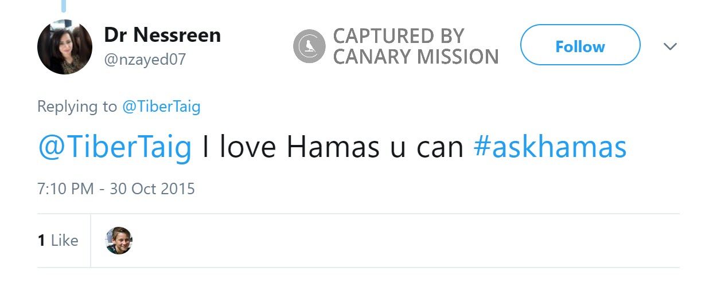This screenshot has width=717, height=283.
Task: View the 1 Like count
Action: 58,241
